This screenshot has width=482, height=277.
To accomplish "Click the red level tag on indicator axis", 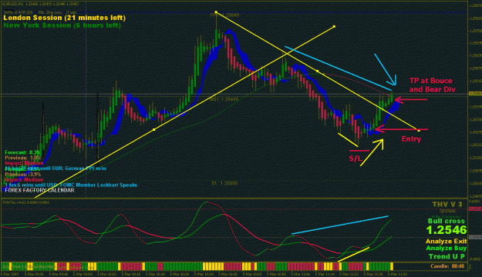I will [475, 209].
